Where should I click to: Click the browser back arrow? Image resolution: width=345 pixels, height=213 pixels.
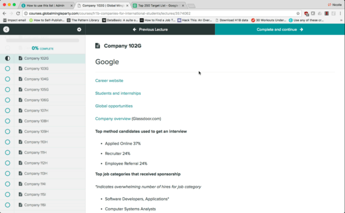pos(4,13)
